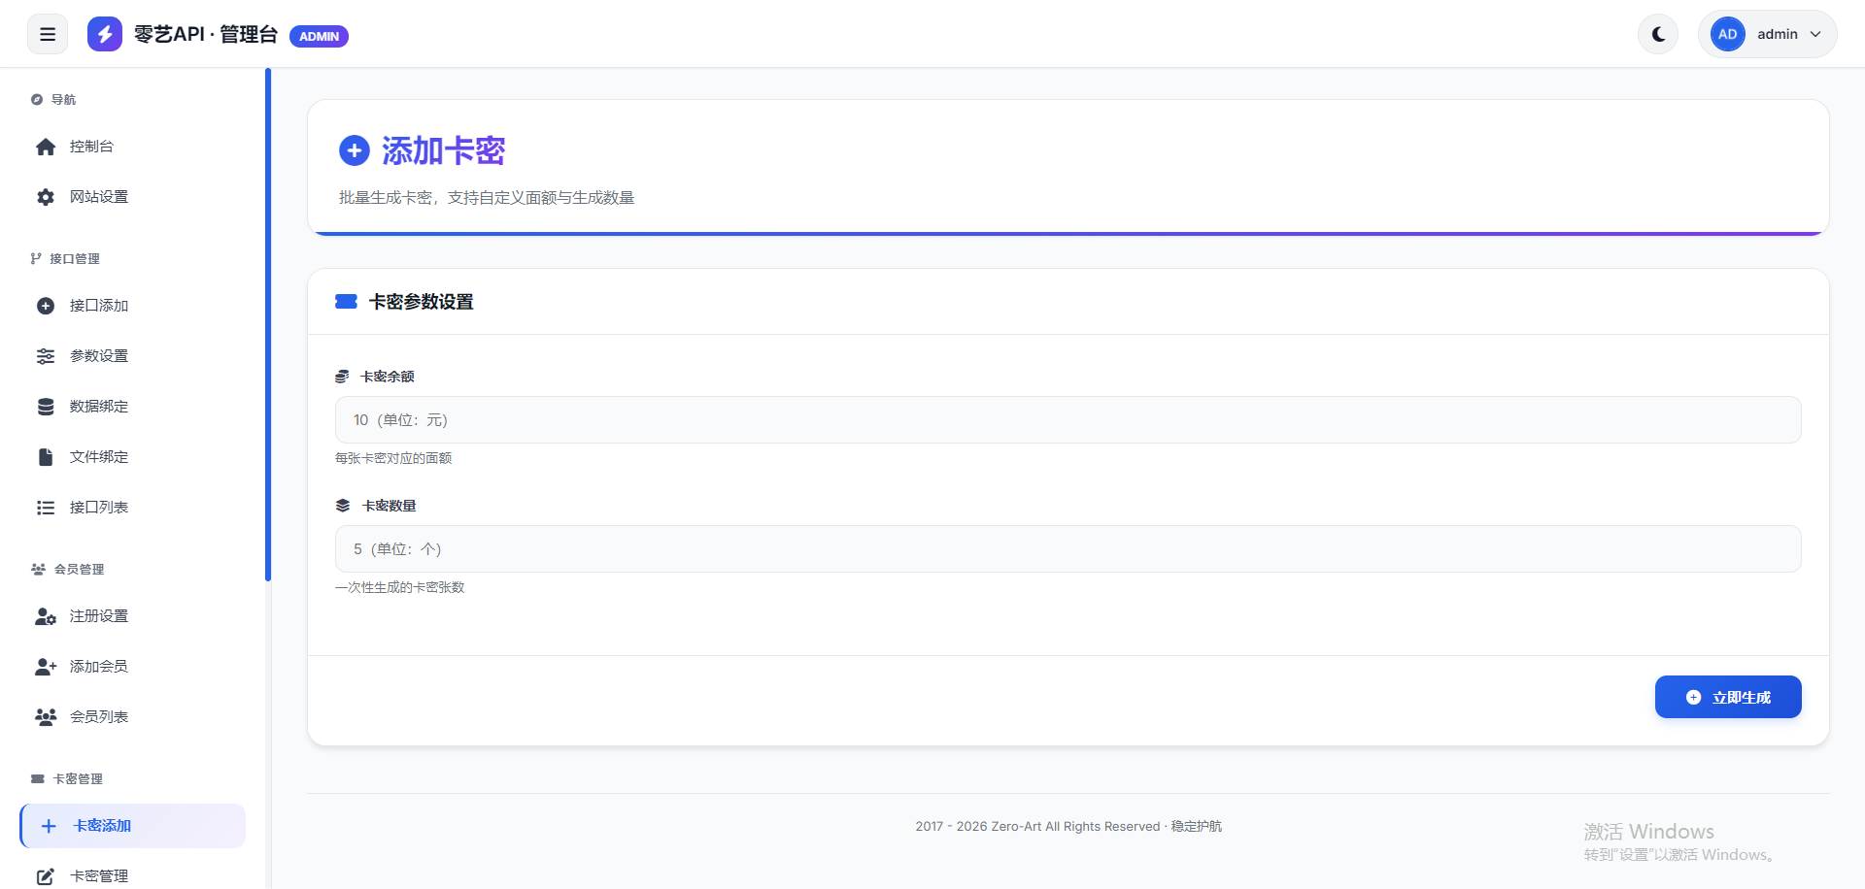Click the sidebar vertical scrollbar
This screenshot has width=1865, height=889.
(x=268, y=325)
